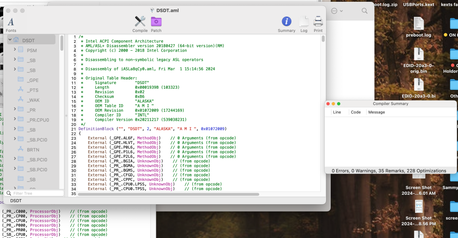Click the _GPE folder icon in the tree

[21, 79]
